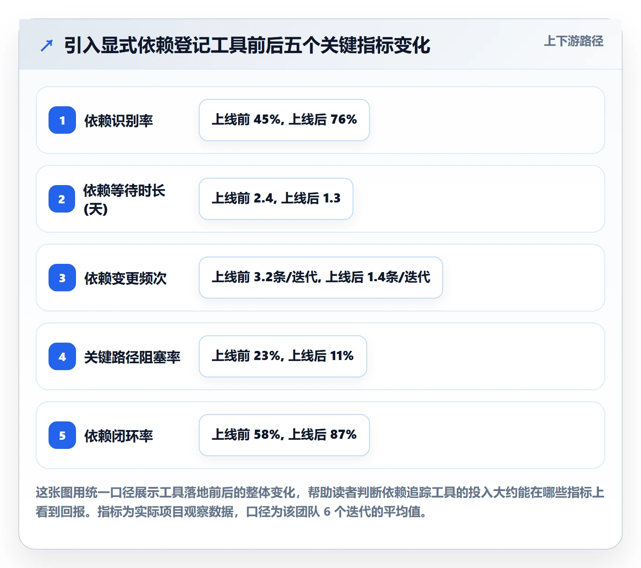This screenshot has height=568, width=641.
Task: Click the 关键路径阻塞率 metric label
Action: pos(132,357)
